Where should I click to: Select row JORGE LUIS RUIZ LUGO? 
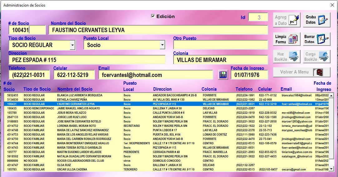click(166, 117)
